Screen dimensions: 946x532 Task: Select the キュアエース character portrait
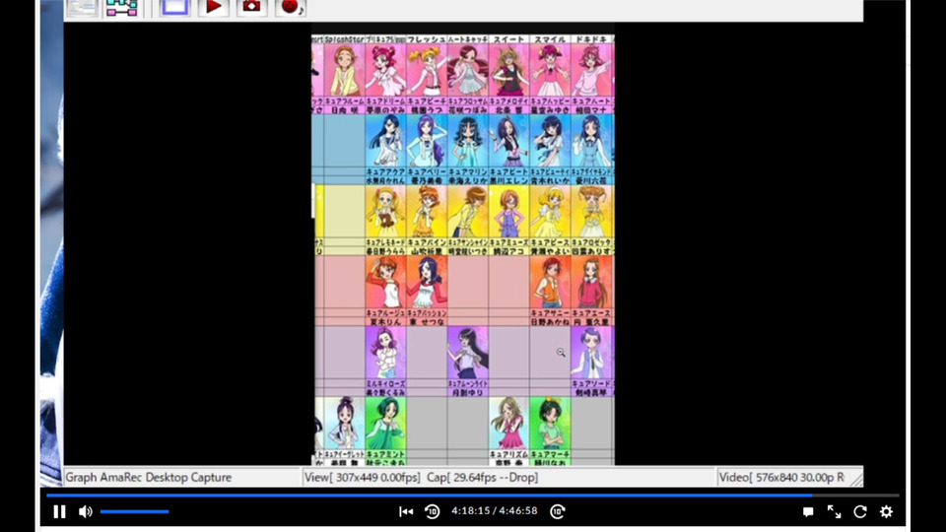[x=591, y=283]
